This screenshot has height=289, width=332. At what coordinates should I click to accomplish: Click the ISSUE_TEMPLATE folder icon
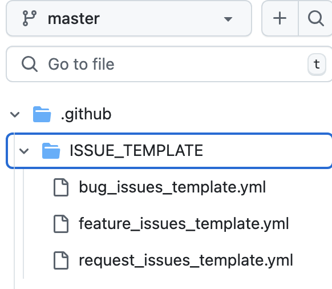point(51,151)
